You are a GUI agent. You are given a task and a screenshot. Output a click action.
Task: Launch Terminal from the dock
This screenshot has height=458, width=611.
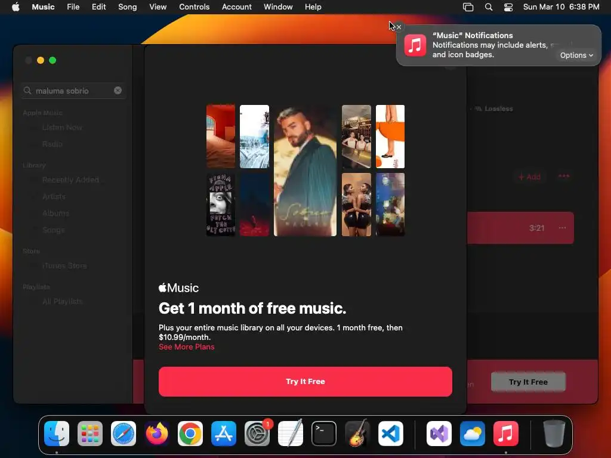click(x=324, y=434)
